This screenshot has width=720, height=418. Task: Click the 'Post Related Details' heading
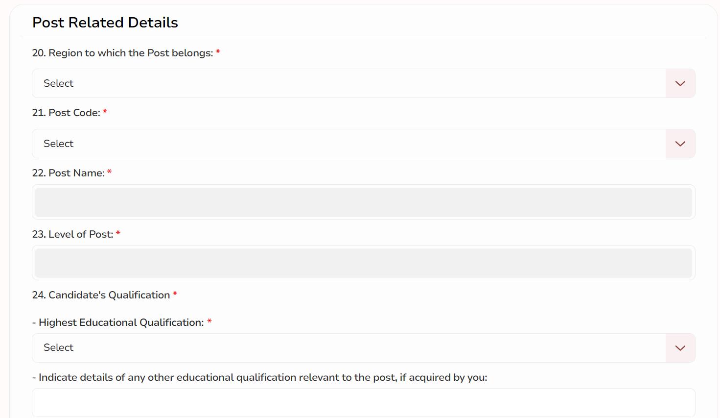(105, 23)
